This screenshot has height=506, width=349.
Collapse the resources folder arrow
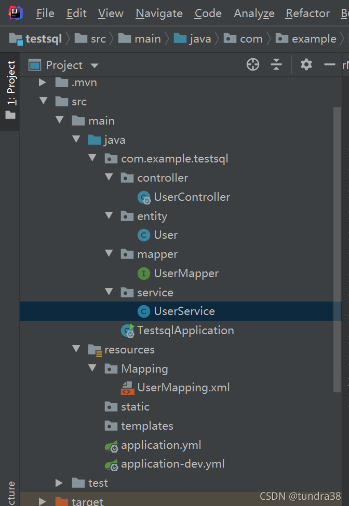[76, 349]
